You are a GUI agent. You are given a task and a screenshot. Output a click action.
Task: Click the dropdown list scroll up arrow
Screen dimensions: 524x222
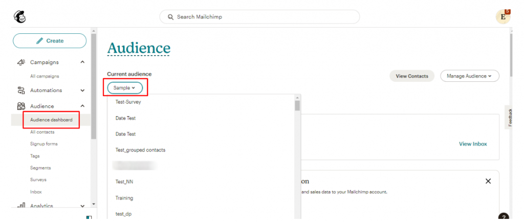tap(297, 97)
